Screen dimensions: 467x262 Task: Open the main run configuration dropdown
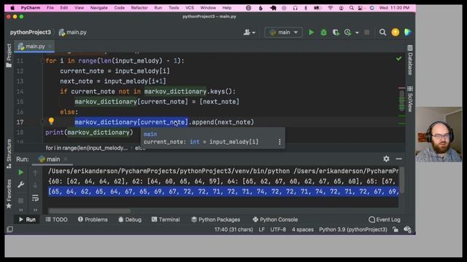coord(283,32)
